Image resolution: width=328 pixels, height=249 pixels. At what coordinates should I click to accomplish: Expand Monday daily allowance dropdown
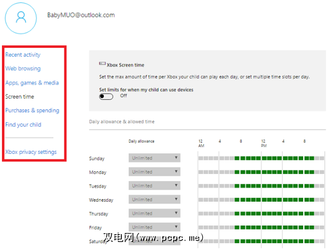(154, 172)
